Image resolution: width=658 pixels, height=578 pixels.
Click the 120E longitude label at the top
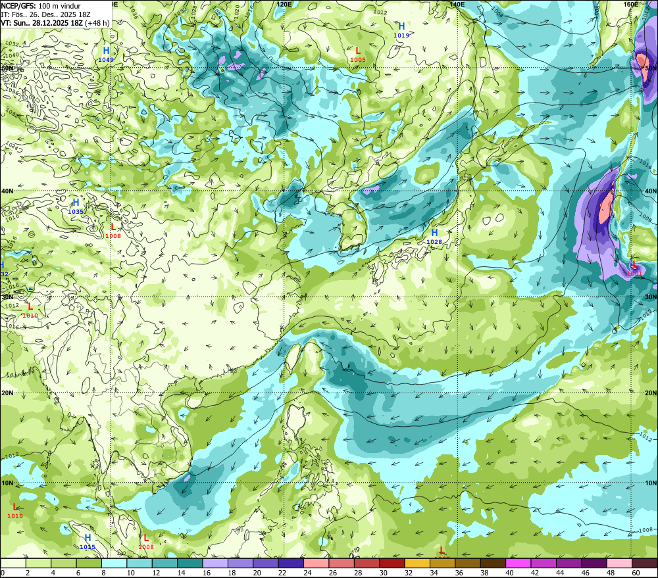[x=284, y=4]
